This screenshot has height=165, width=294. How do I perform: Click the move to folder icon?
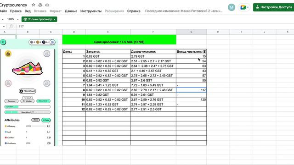[40, 5]
